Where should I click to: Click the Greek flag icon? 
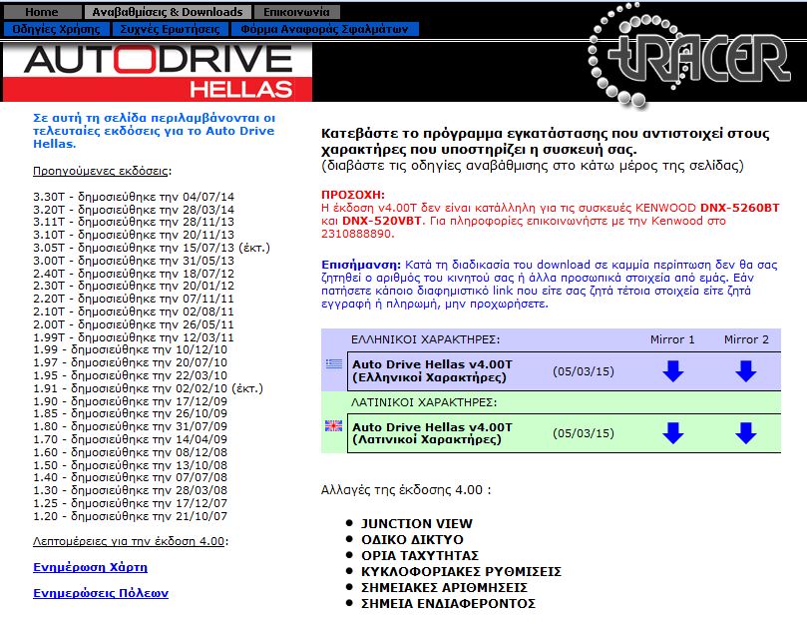[x=334, y=363]
